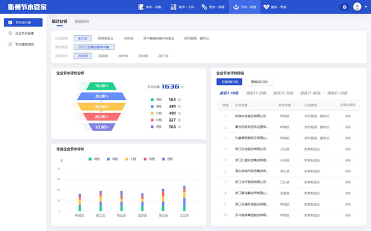Click the 江山市 stacked bar in the chart

click(x=184, y=198)
